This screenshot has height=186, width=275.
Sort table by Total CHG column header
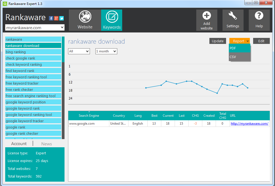coord(223,116)
